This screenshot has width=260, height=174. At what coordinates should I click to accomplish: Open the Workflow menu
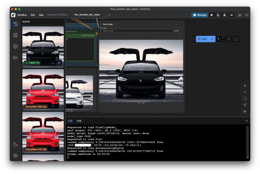click(x=22, y=15)
